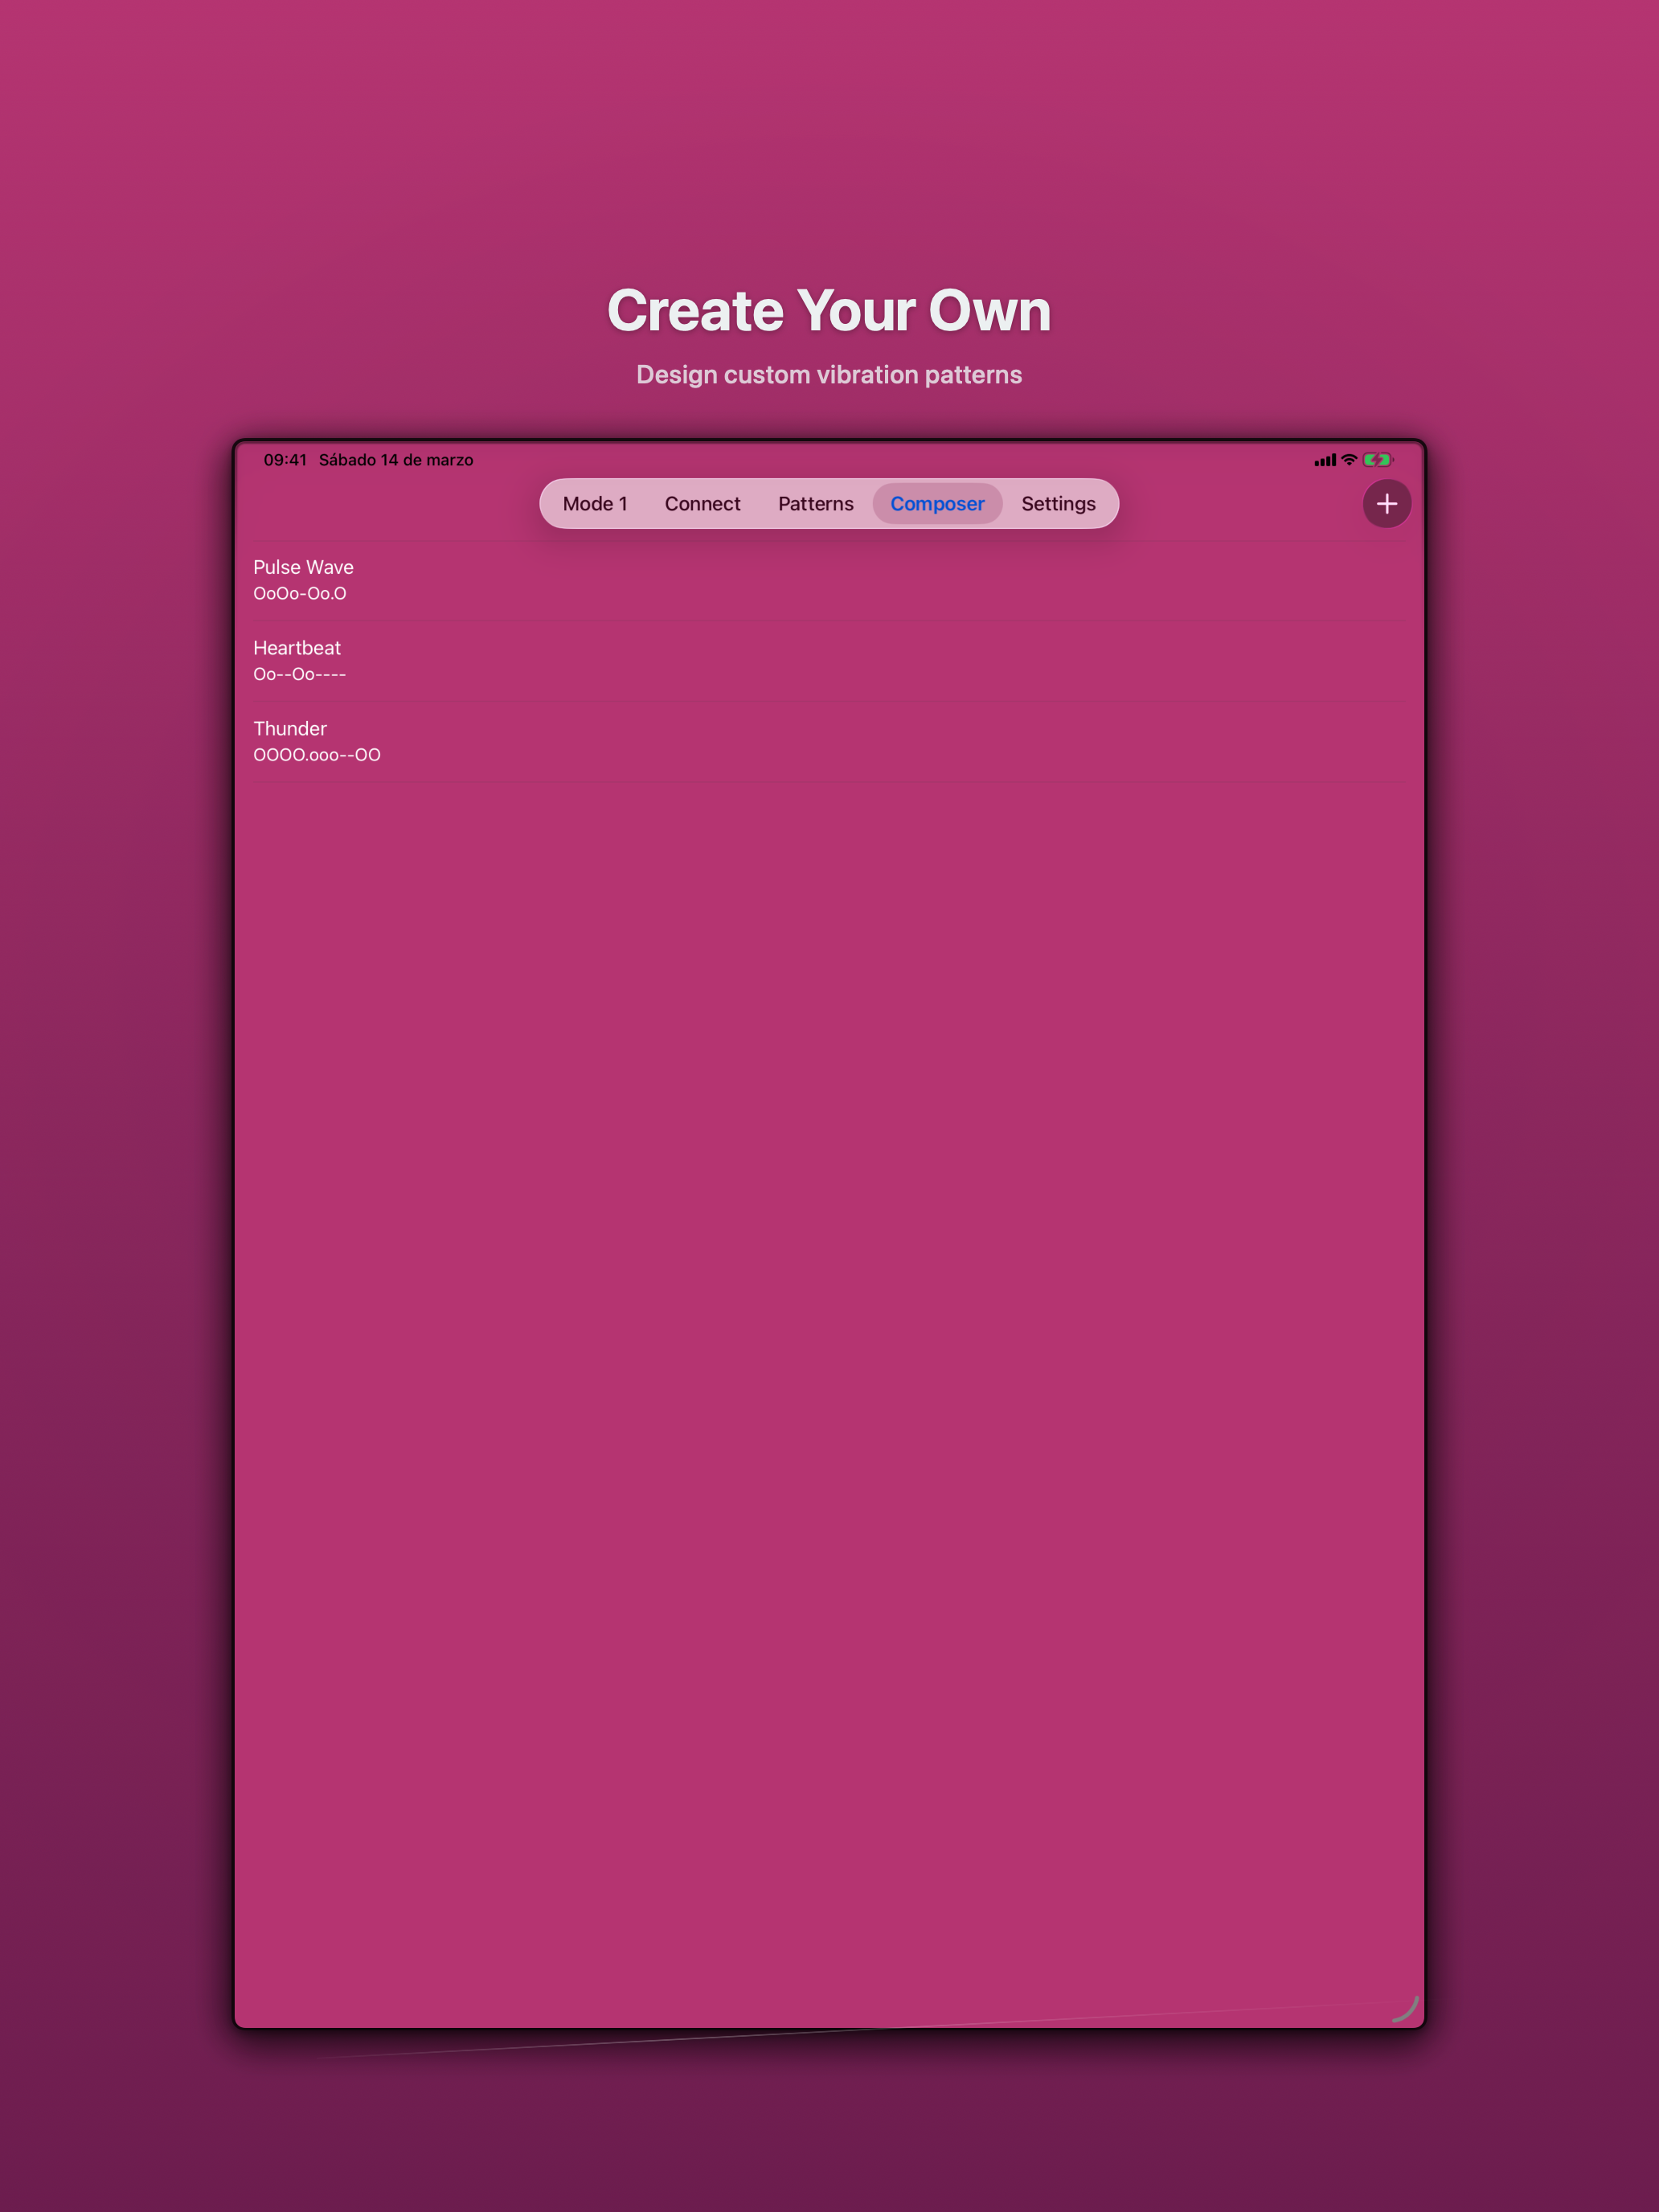Screen dimensions: 1659x2212
Task: Tap the date label Sábado 14 de marzo
Action: pos(396,460)
